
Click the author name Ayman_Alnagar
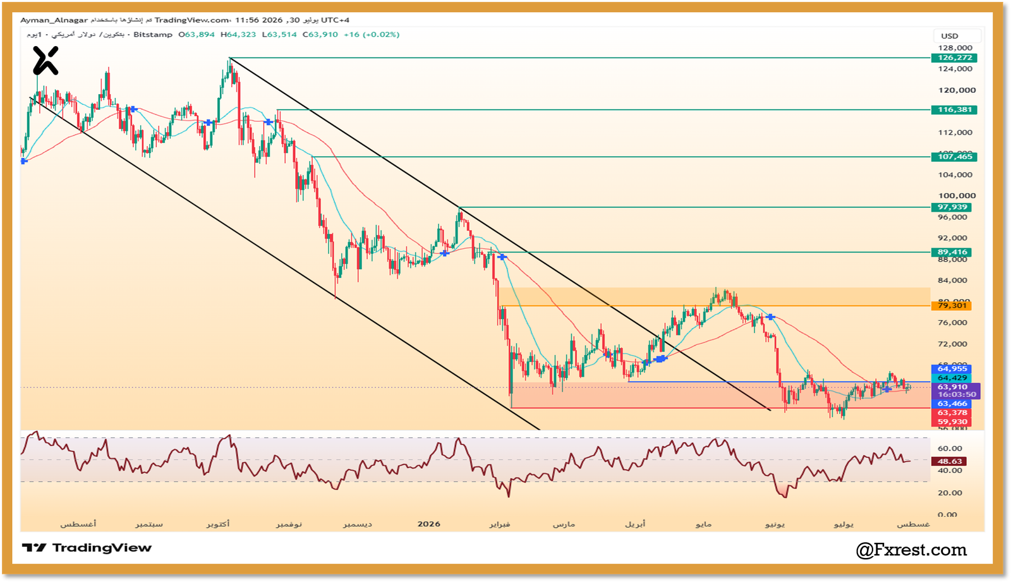(54, 20)
